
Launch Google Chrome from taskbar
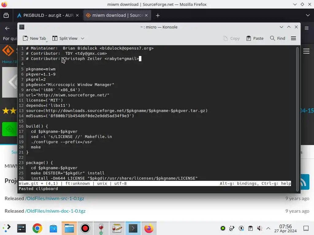click(x=37, y=228)
